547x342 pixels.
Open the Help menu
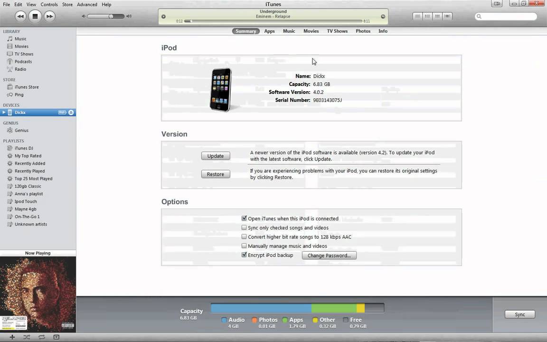(x=106, y=5)
